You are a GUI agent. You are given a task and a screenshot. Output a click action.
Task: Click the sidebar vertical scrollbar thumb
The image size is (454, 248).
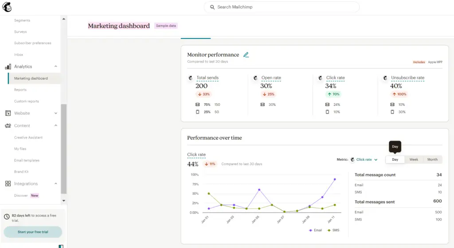(64, 149)
